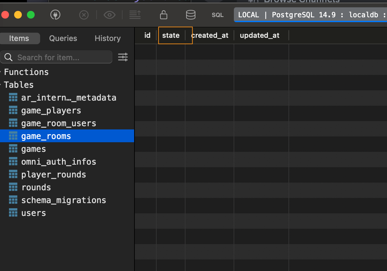Select the Items tab

click(x=19, y=38)
